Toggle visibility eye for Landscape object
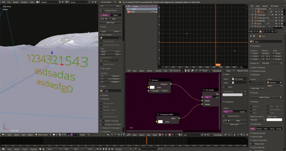The height and width of the screenshot is (151, 286). [x=276, y=15]
